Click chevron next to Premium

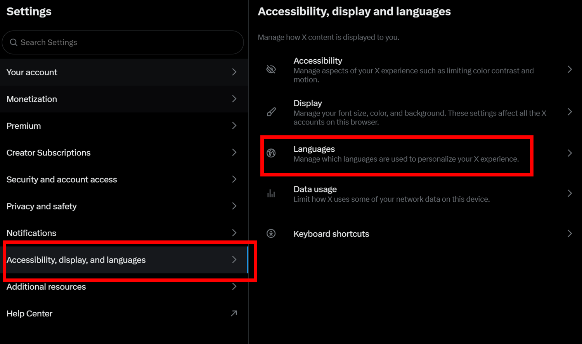[x=234, y=126]
